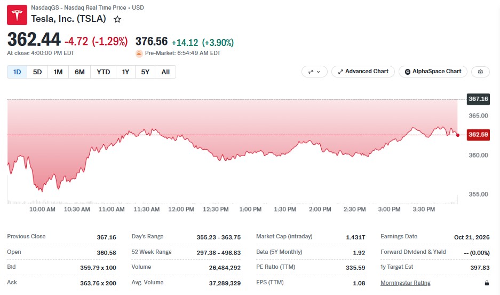This screenshot has width=500, height=295.
Task: Click the +14.12 (+3.90%) pre-market change
Action: click(202, 42)
